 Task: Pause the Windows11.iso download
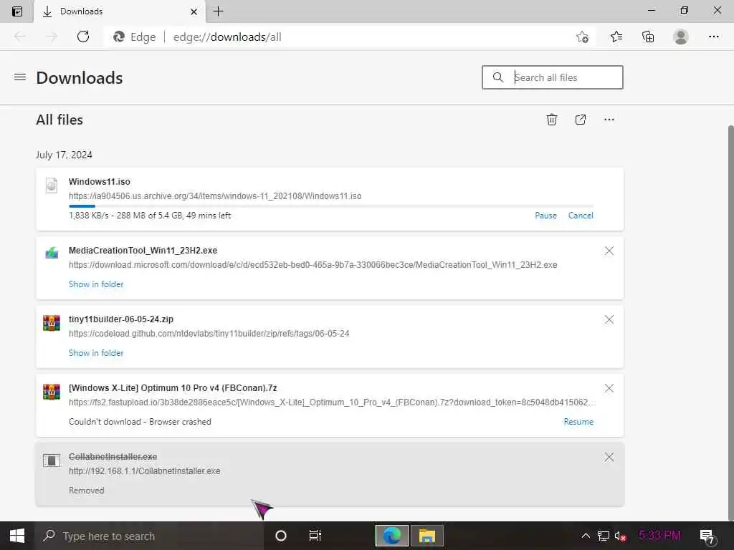click(545, 216)
